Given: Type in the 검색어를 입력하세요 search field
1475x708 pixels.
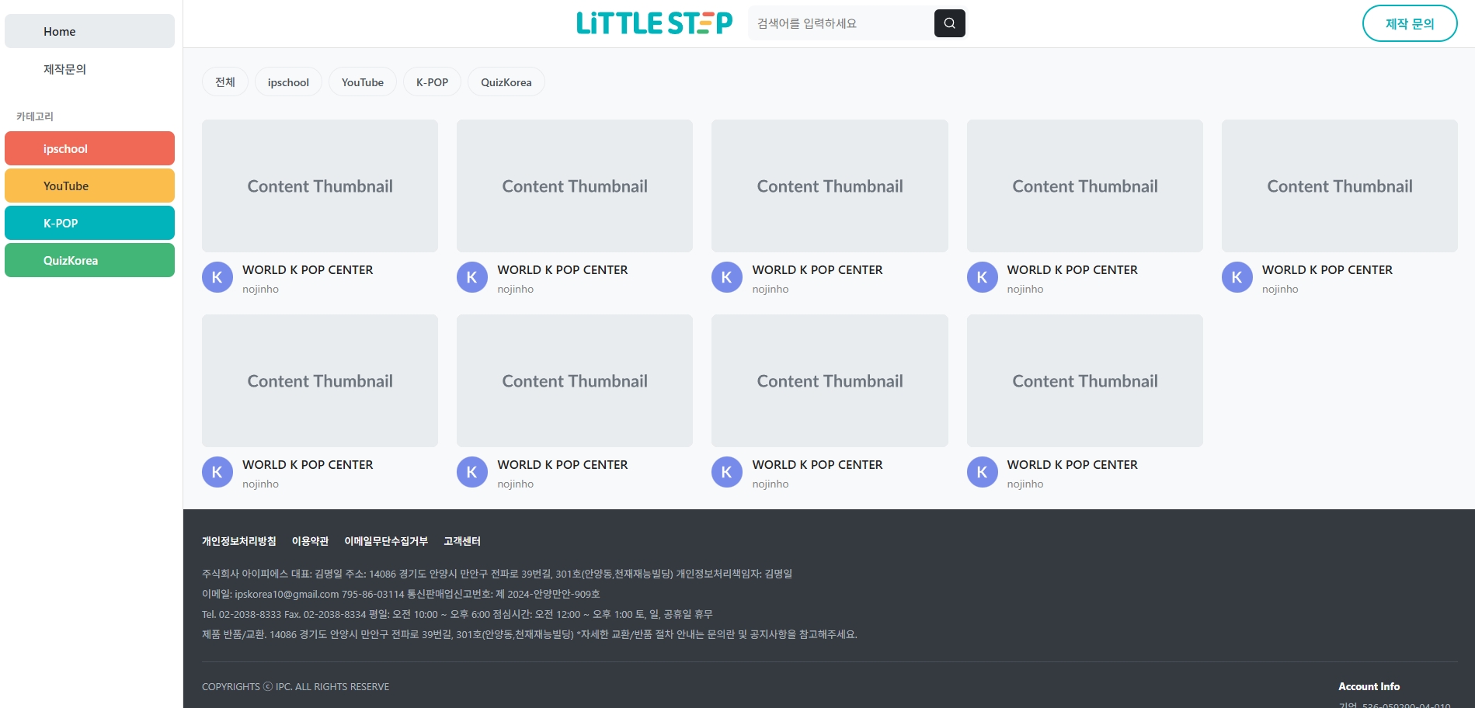Looking at the screenshot, I should click(840, 24).
